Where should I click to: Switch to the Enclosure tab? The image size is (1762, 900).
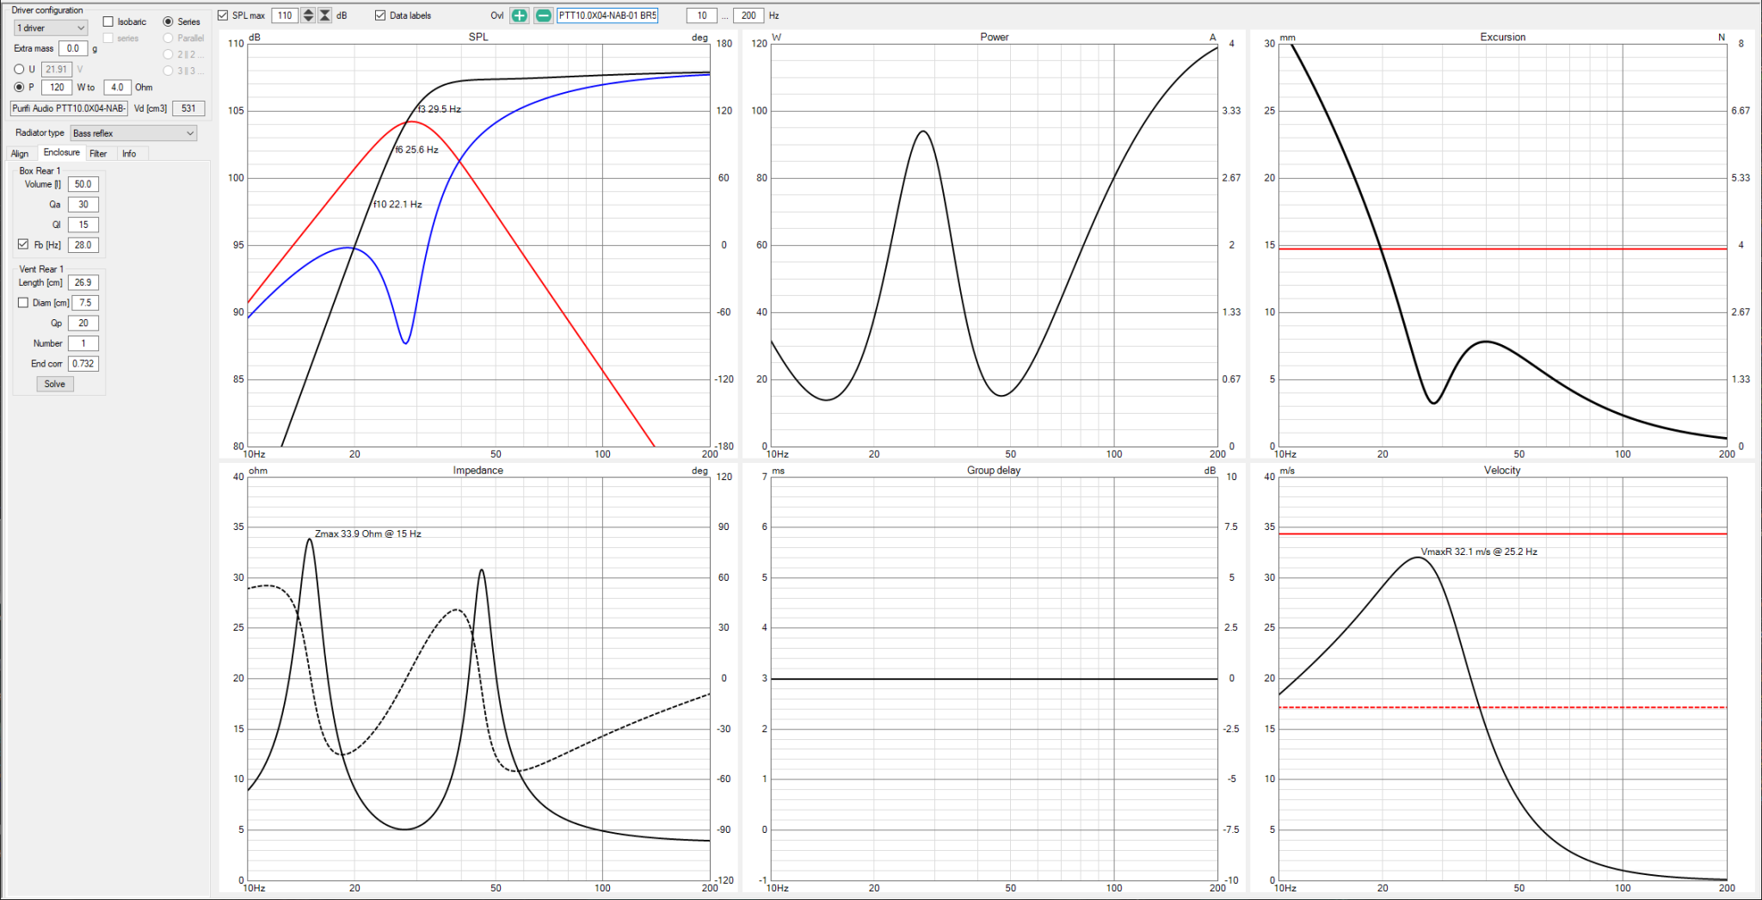point(61,152)
